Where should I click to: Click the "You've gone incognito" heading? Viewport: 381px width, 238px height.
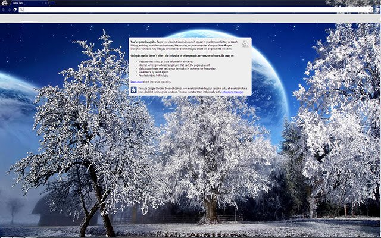point(143,42)
